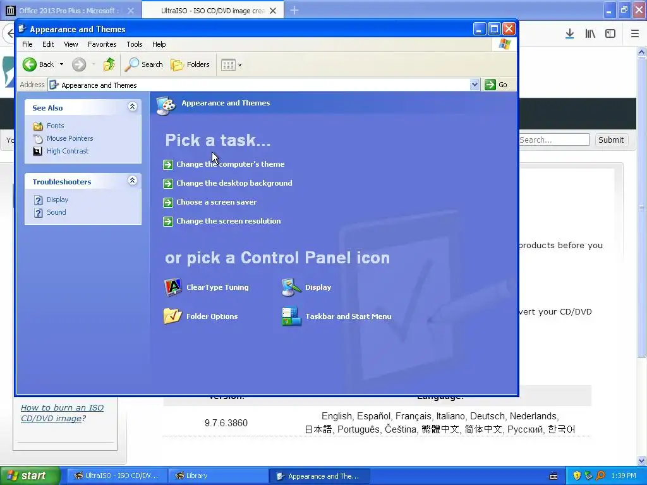This screenshot has width=647, height=485.
Task: Open browser Downloads arrow icon
Action: (x=569, y=34)
